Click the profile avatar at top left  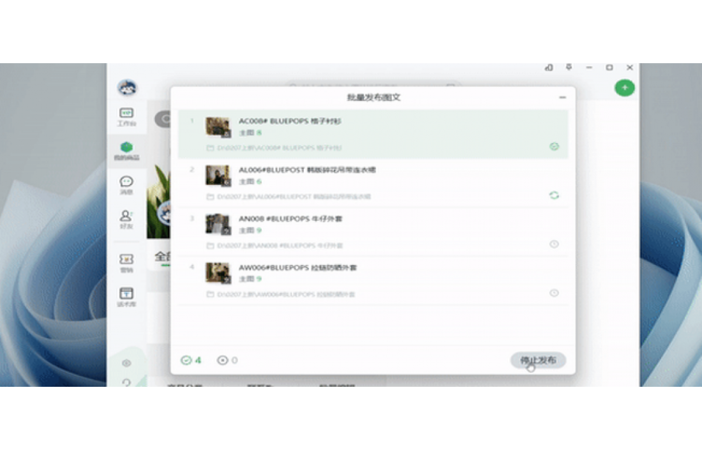click(127, 88)
